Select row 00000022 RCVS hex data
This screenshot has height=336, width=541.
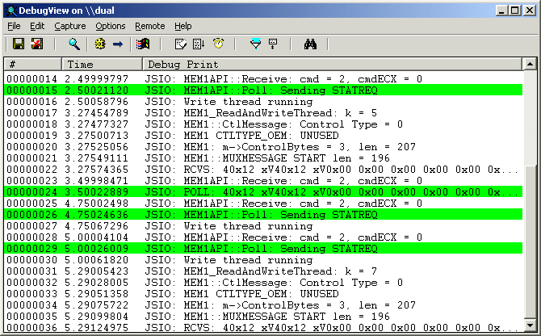[263, 170]
